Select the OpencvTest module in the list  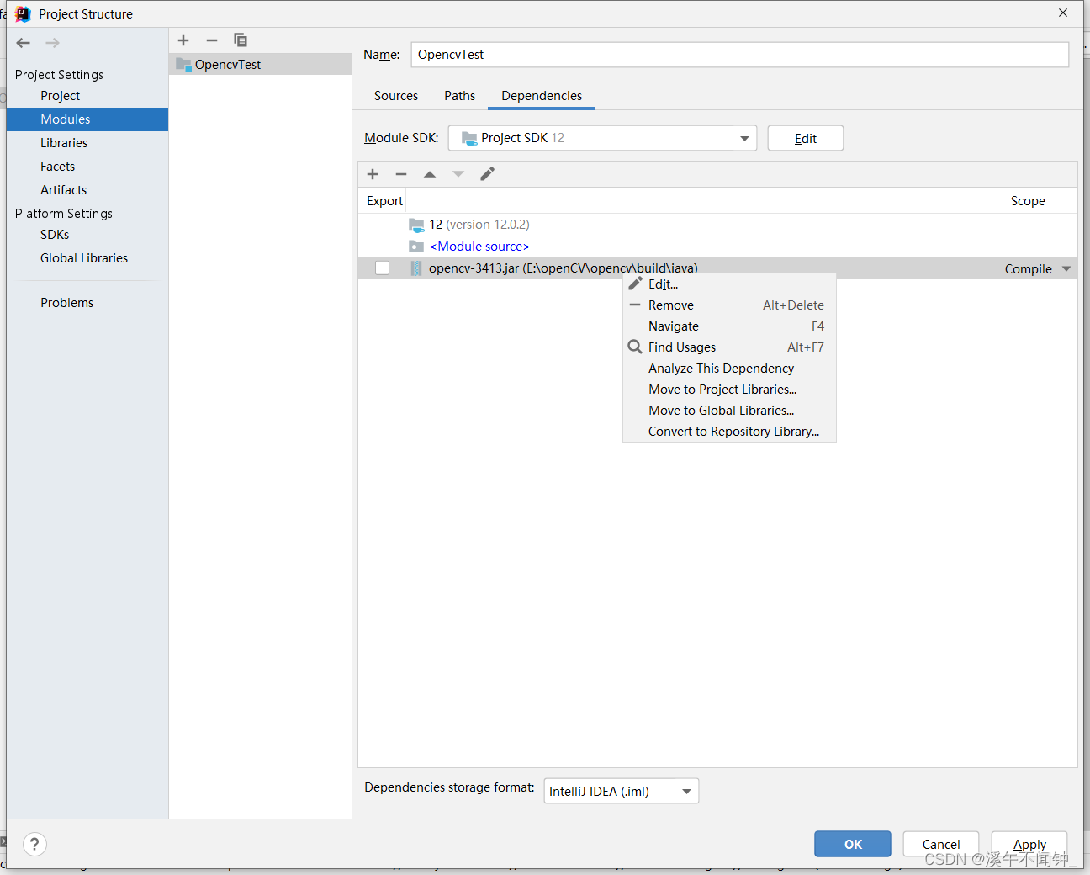tap(260, 65)
